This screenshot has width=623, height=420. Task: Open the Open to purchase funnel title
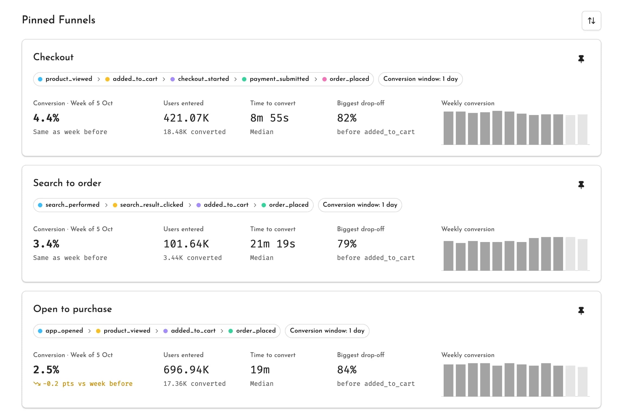click(72, 309)
